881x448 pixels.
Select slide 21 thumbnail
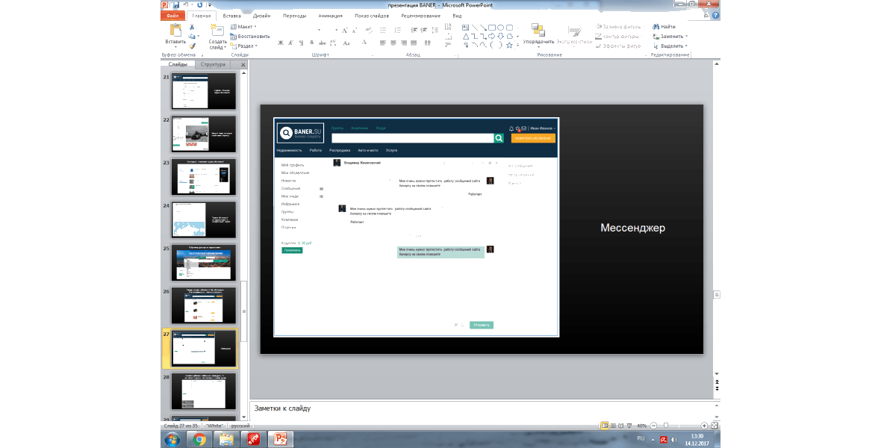[x=204, y=91]
